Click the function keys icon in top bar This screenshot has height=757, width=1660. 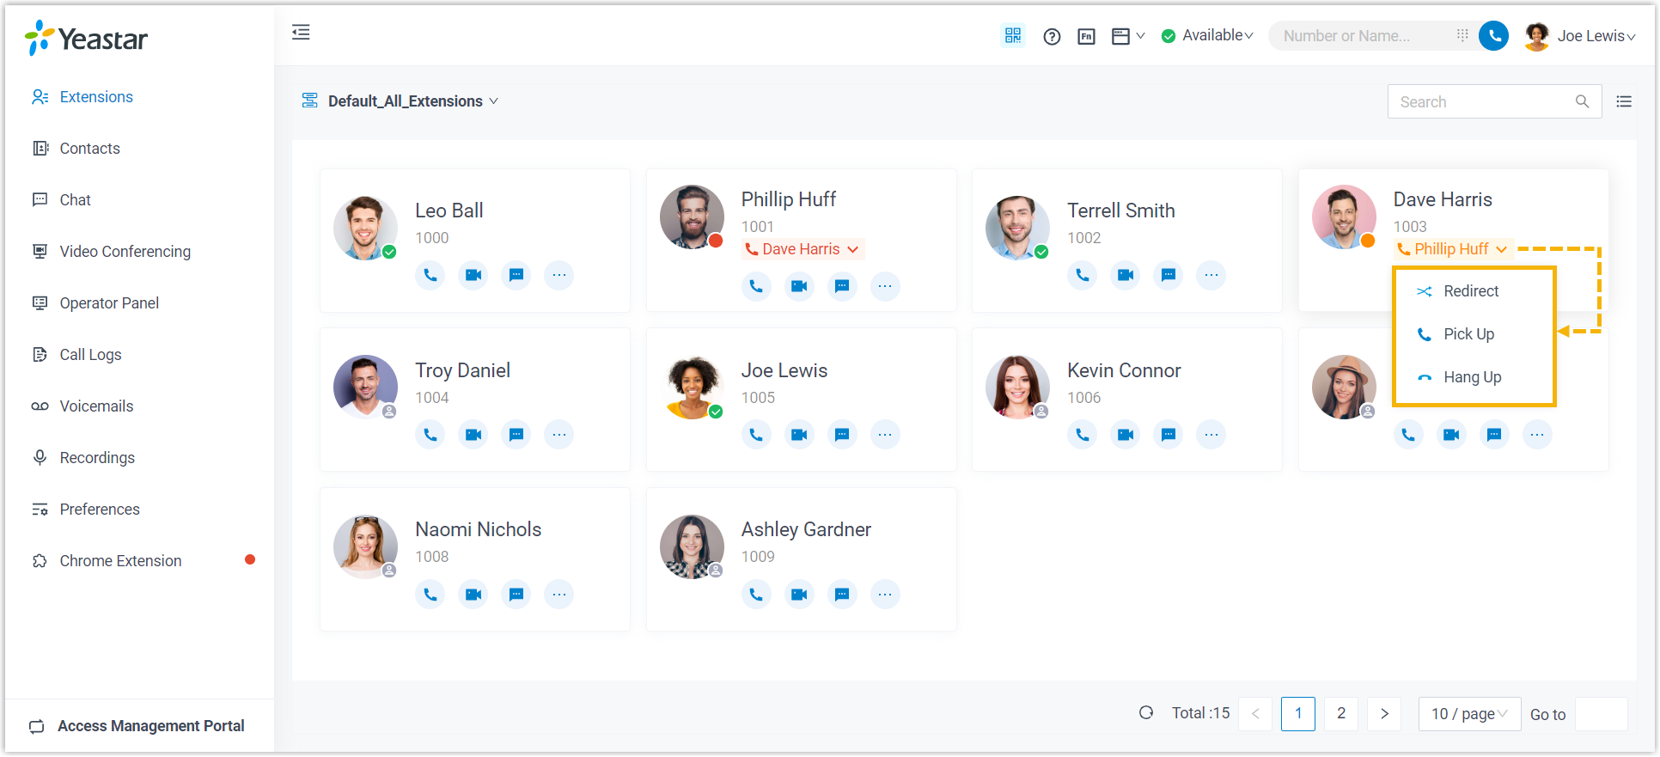pos(1086,36)
